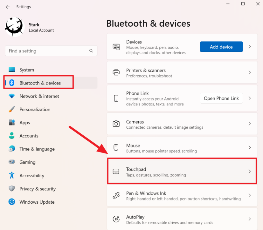
Task: Open Network & internet category label
Action: coord(39,96)
